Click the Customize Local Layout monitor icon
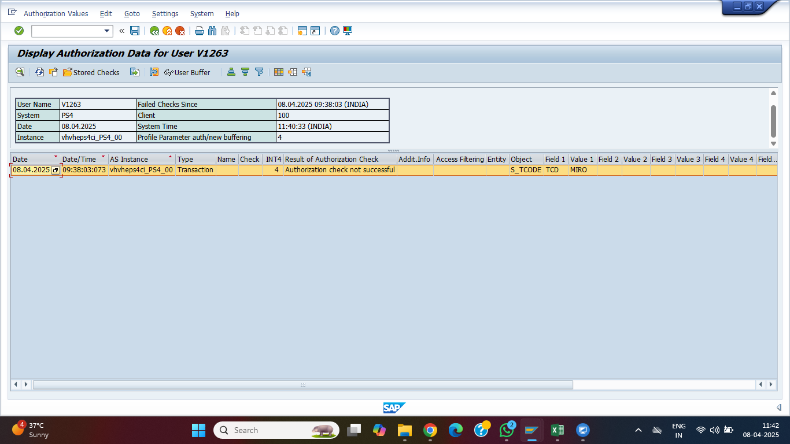Image resolution: width=790 pixels, height=444 pixels. click(347, 31)
